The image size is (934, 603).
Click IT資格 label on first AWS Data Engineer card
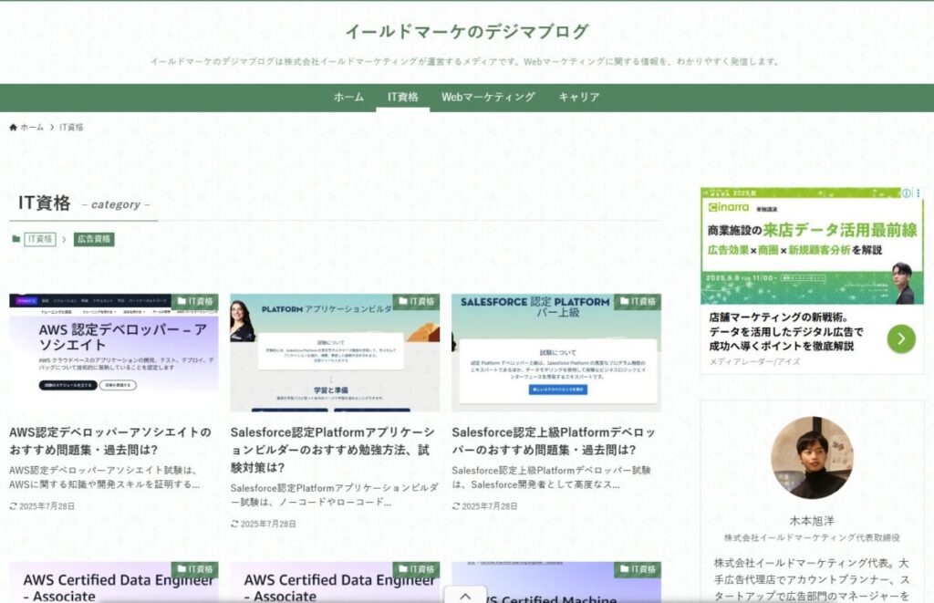(195, 569)
